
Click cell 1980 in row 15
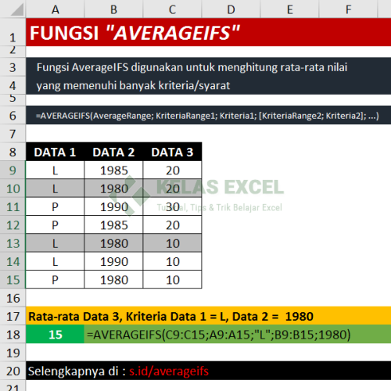tap(113, 279)
